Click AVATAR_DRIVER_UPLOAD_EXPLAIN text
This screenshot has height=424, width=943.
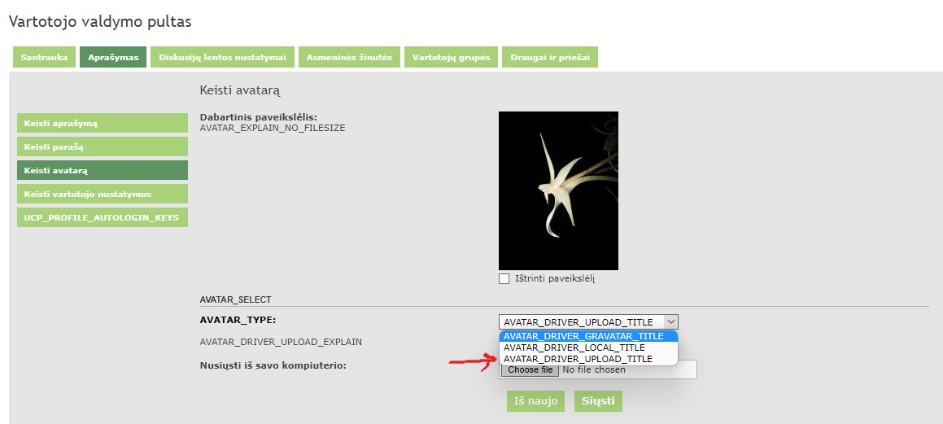281,342
